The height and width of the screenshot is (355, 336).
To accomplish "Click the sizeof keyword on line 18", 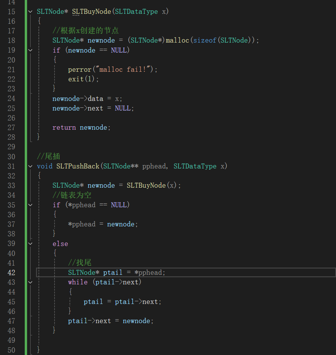I will pyautogui.click(x=205, y=40).
